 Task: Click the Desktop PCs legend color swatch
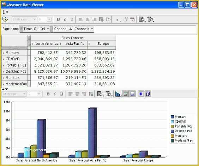172,131
